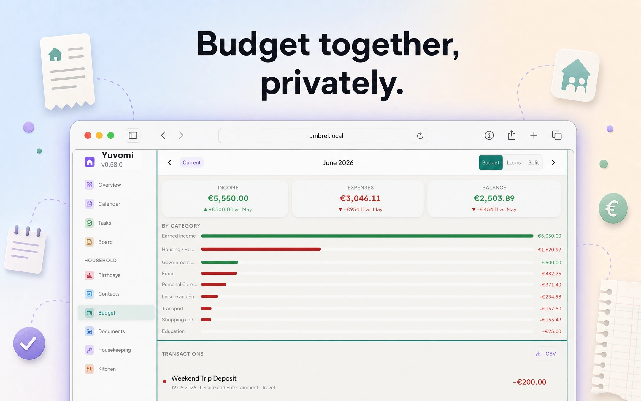Open the browser share icon
Image resolution: width=641 pixels, height=401 pixels.
(x=511, y=135)
